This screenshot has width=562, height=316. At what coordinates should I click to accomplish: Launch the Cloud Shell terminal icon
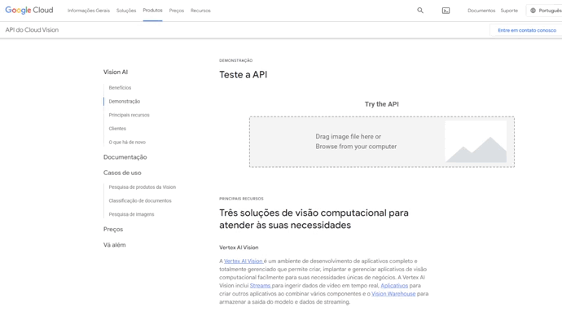coord(446,11)
